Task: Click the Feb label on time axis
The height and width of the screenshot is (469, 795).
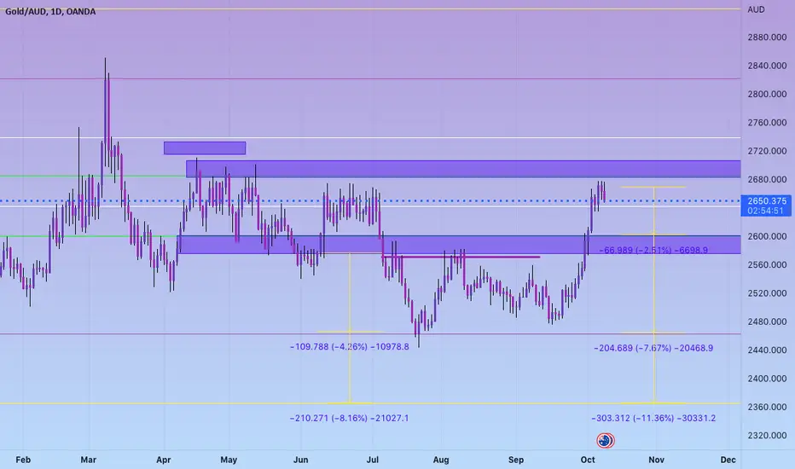Action: [x=23, y=460]
